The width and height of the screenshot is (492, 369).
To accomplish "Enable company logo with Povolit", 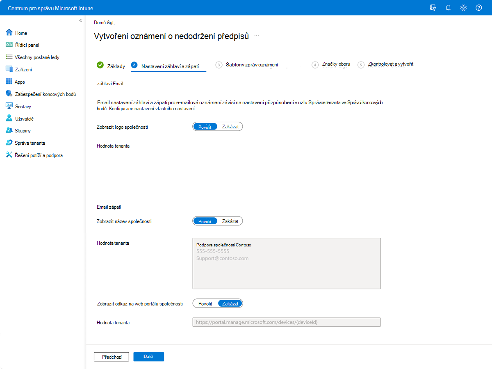I will [x=205, y=127].
